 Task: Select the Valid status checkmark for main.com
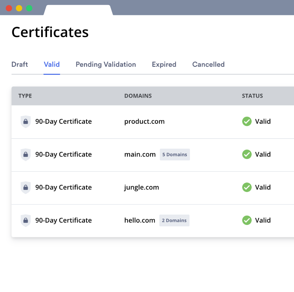[x=247, y=154]
